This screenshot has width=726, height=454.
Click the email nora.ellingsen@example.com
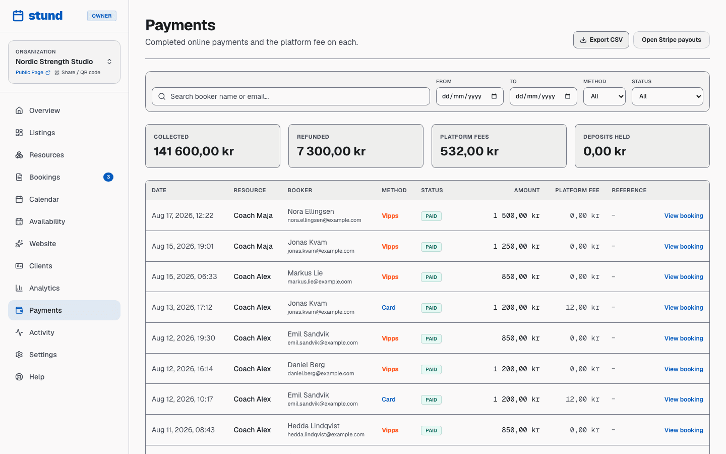[x=324, y=220]
